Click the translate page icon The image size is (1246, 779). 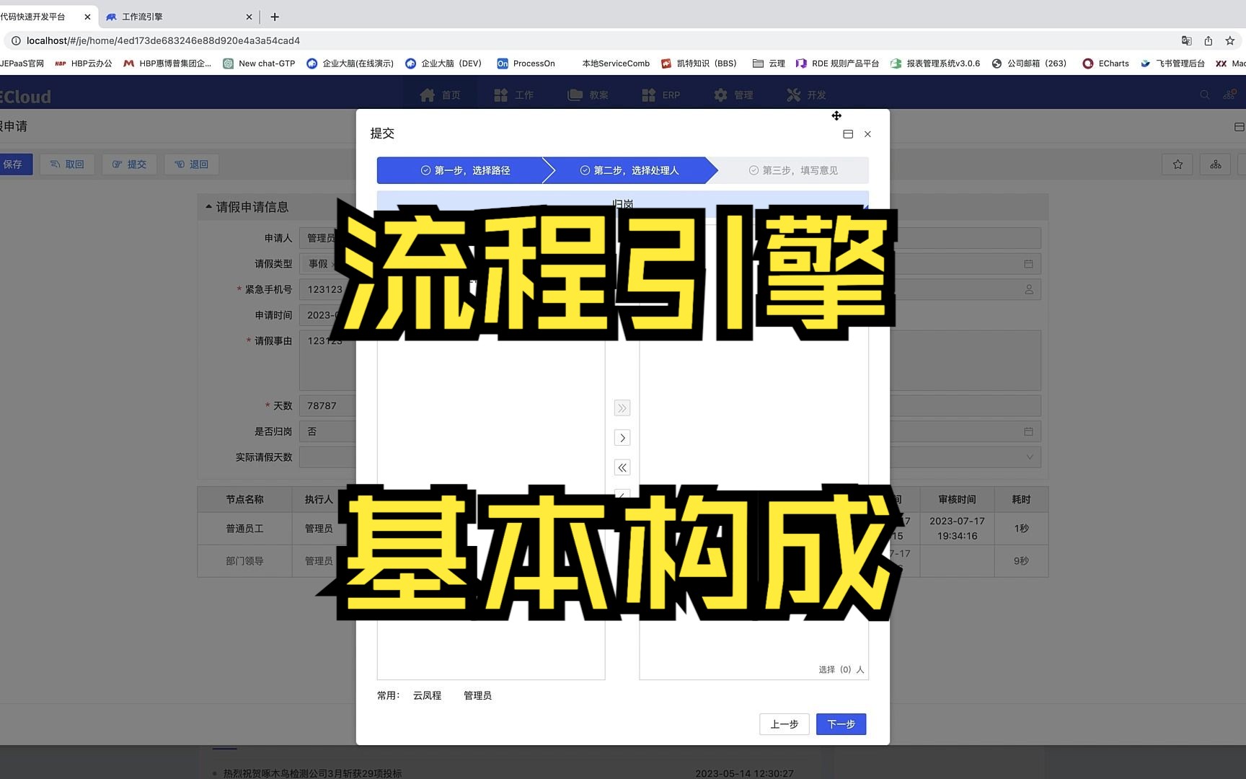click(1186, 40)
